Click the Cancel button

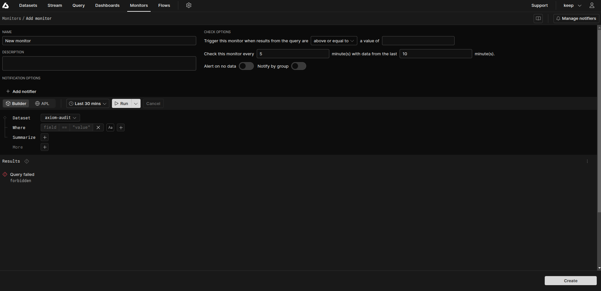(153, 103)
